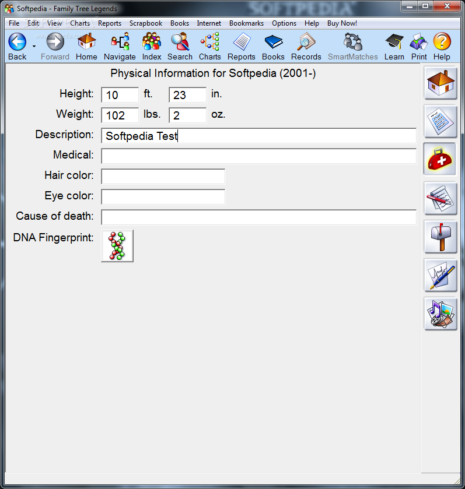
Task: Open the Help menu in menu bar
Action: [312, 23]
